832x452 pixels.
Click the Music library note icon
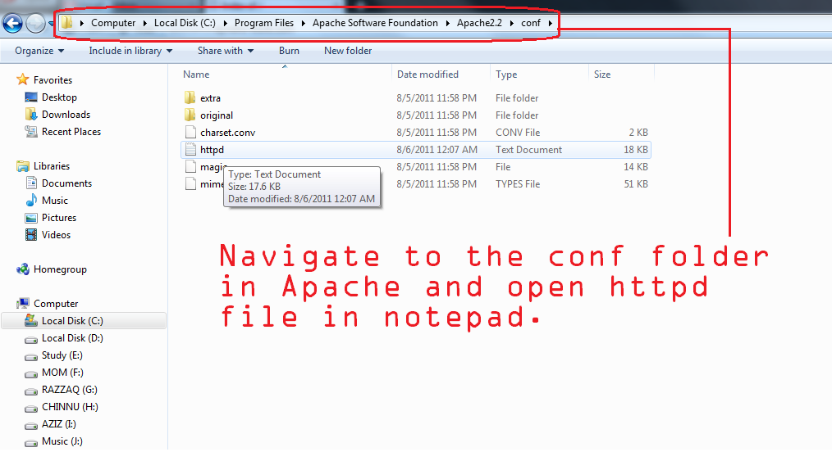31,200
